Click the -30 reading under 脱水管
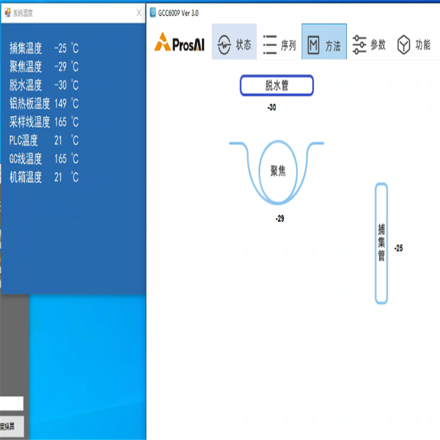The width and height of the screenshot is (440, 440). pos(271,108)
